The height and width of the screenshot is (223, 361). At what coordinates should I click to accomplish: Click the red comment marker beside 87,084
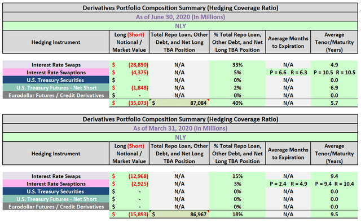click(208, 100)
